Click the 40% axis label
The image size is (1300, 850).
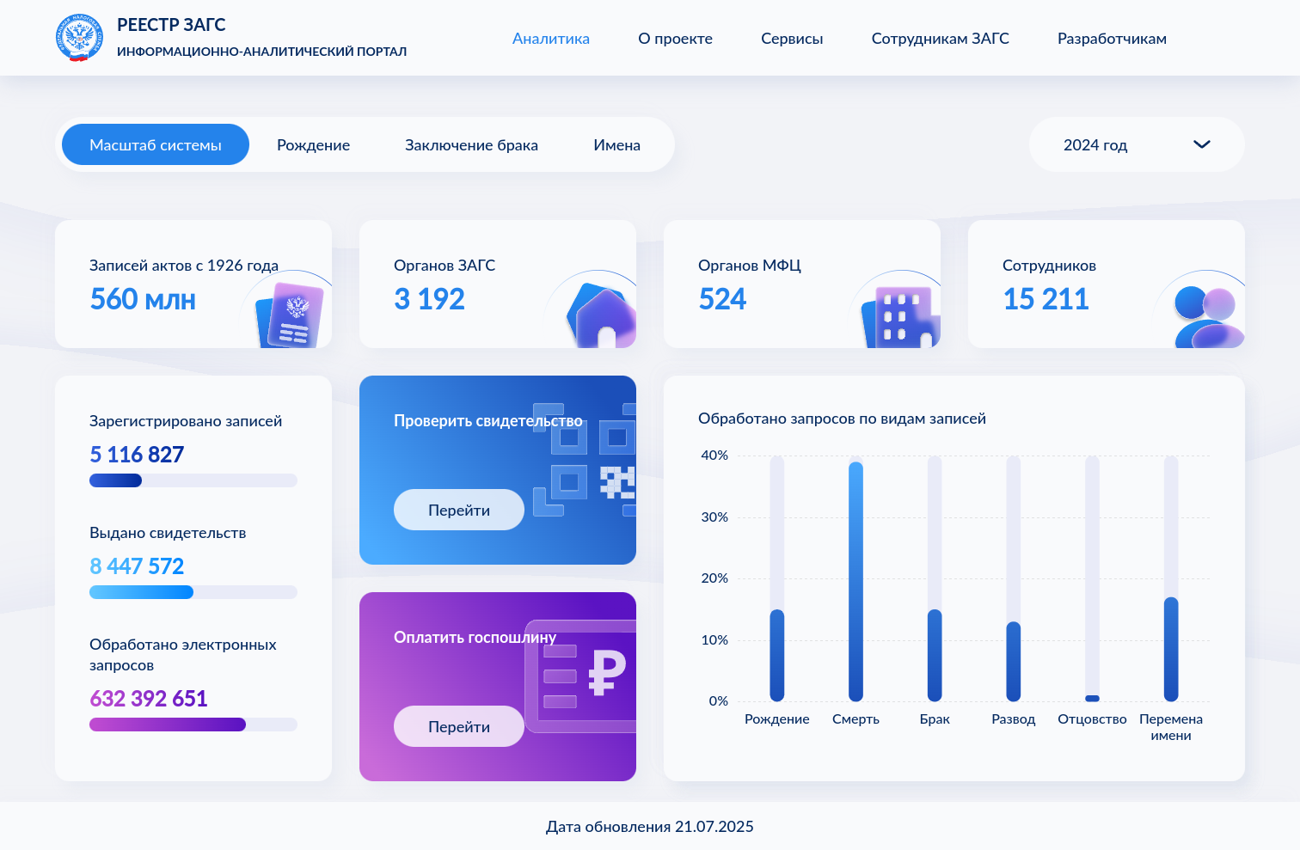coord(714,456)
